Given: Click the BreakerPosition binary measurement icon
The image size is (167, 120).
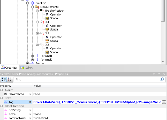Looking at the screenshot, I should 41,10.
